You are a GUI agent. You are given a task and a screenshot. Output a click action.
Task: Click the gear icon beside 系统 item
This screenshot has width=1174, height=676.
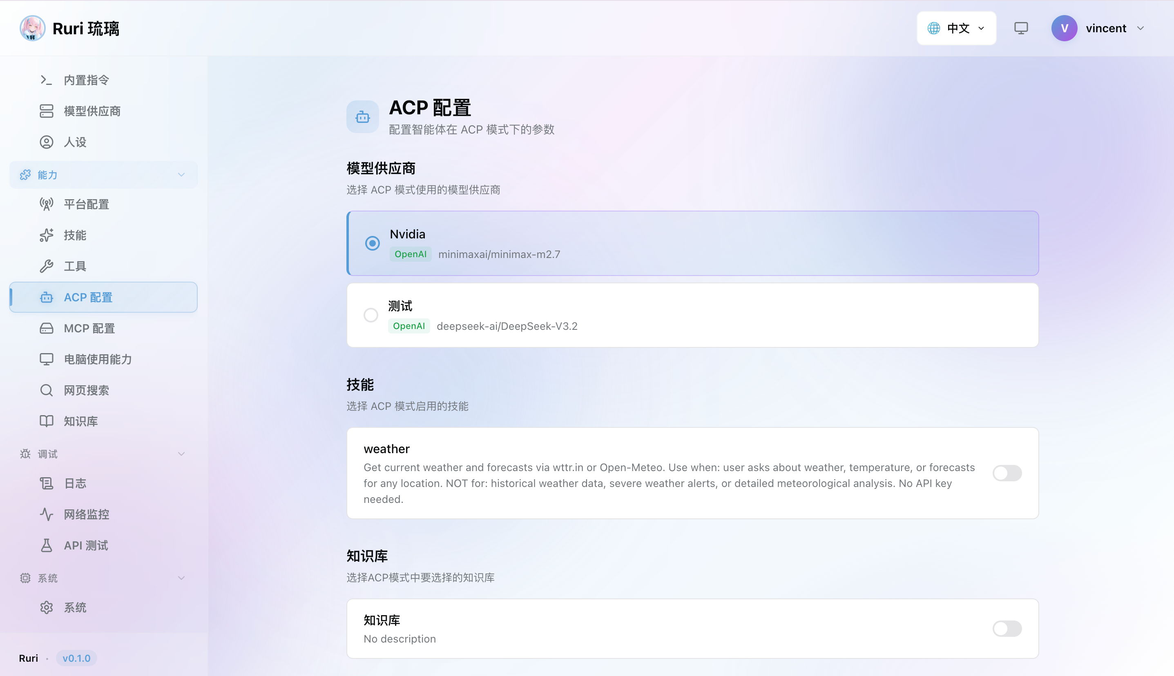[46, 607]
